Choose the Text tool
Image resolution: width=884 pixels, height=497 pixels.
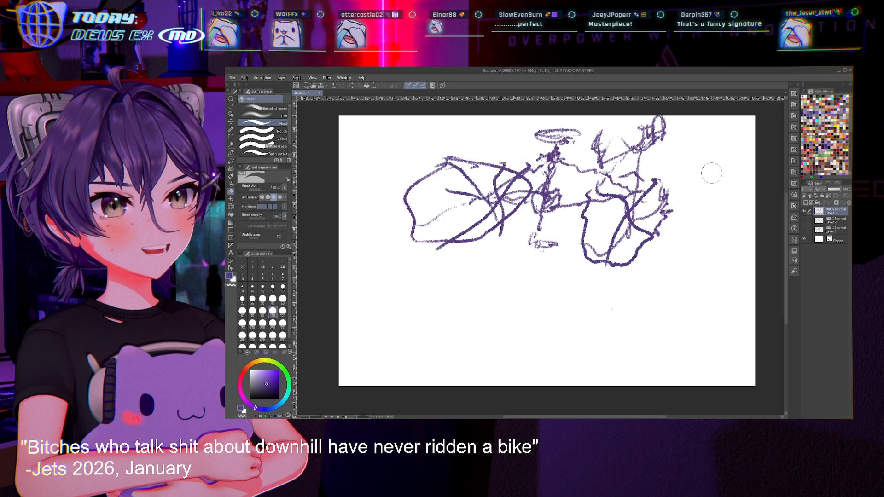231,253
